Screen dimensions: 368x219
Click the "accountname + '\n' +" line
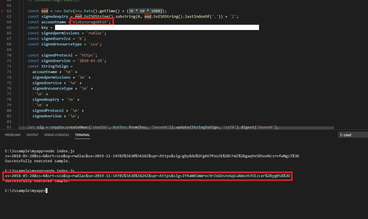coord(55,72)
